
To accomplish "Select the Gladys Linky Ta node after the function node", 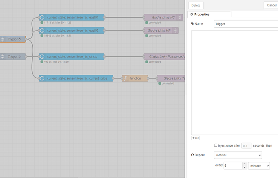I will tap(171, 78).
